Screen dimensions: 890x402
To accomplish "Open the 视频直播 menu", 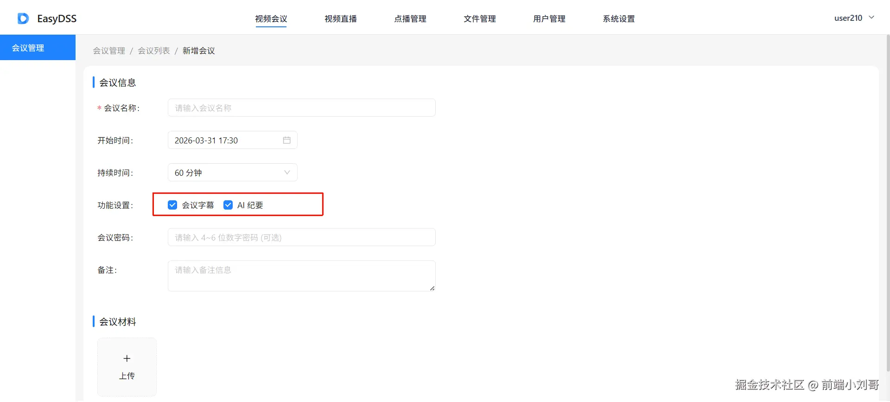I will 341,19.
